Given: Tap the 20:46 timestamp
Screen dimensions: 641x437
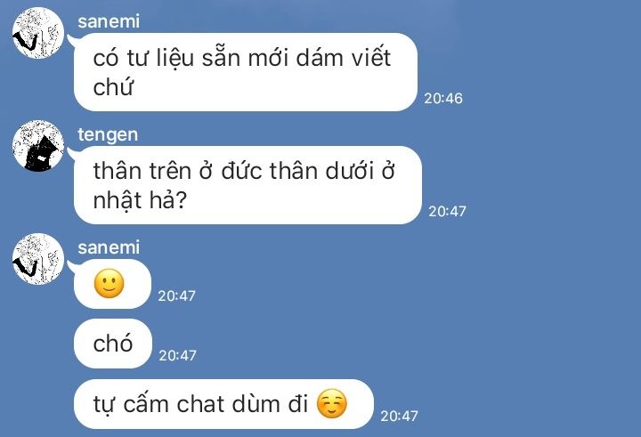Looking at the screenshot, I should (x=443, y=99).
